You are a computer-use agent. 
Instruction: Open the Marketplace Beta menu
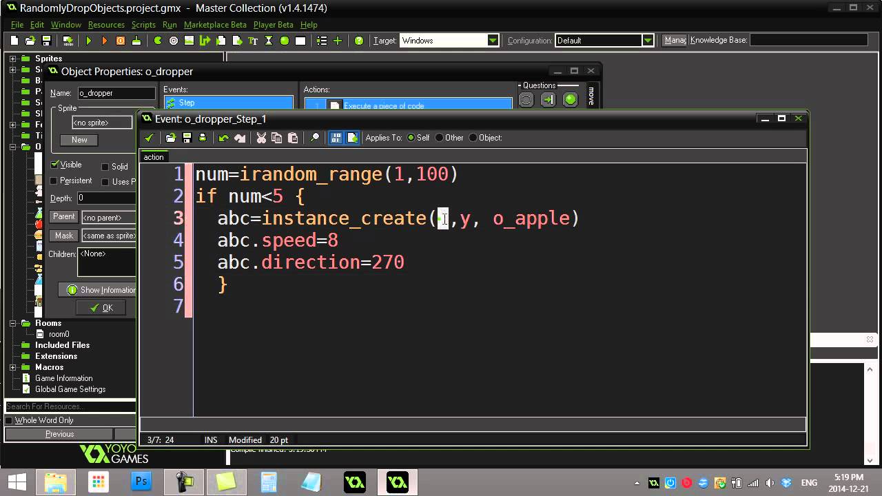coord(215,25)
